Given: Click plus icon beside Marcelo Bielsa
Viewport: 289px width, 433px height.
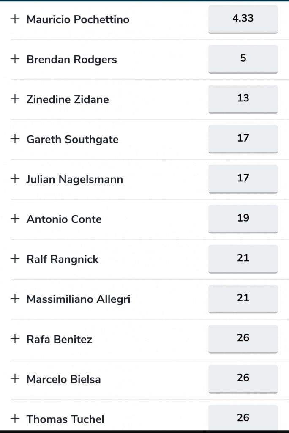Looking at the screenshot, I should [x=15, y=378].
